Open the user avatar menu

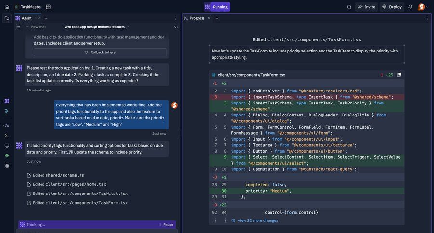421,7
